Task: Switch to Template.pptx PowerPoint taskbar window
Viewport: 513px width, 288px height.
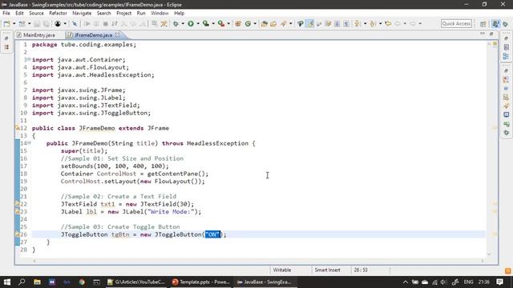Action: (201, 282)
